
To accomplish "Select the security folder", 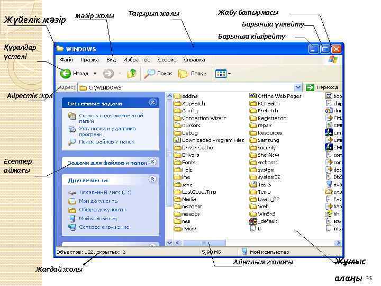I will coord(262,148).
